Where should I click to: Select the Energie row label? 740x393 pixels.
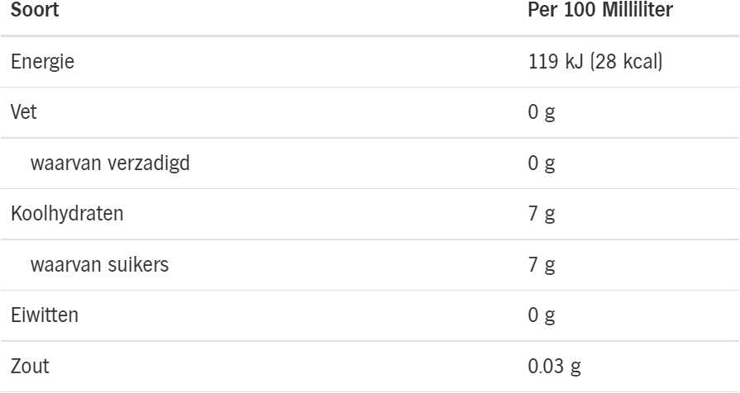click(42, 62)
